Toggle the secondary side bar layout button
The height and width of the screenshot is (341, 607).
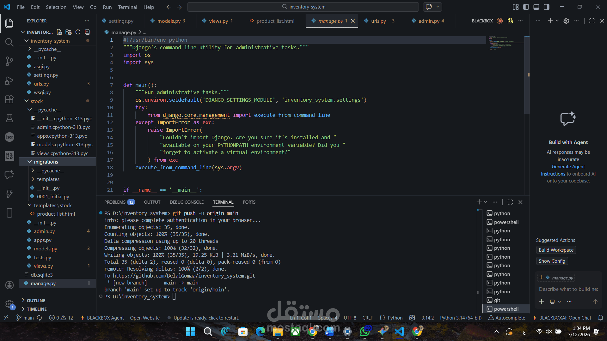(546, 7)
